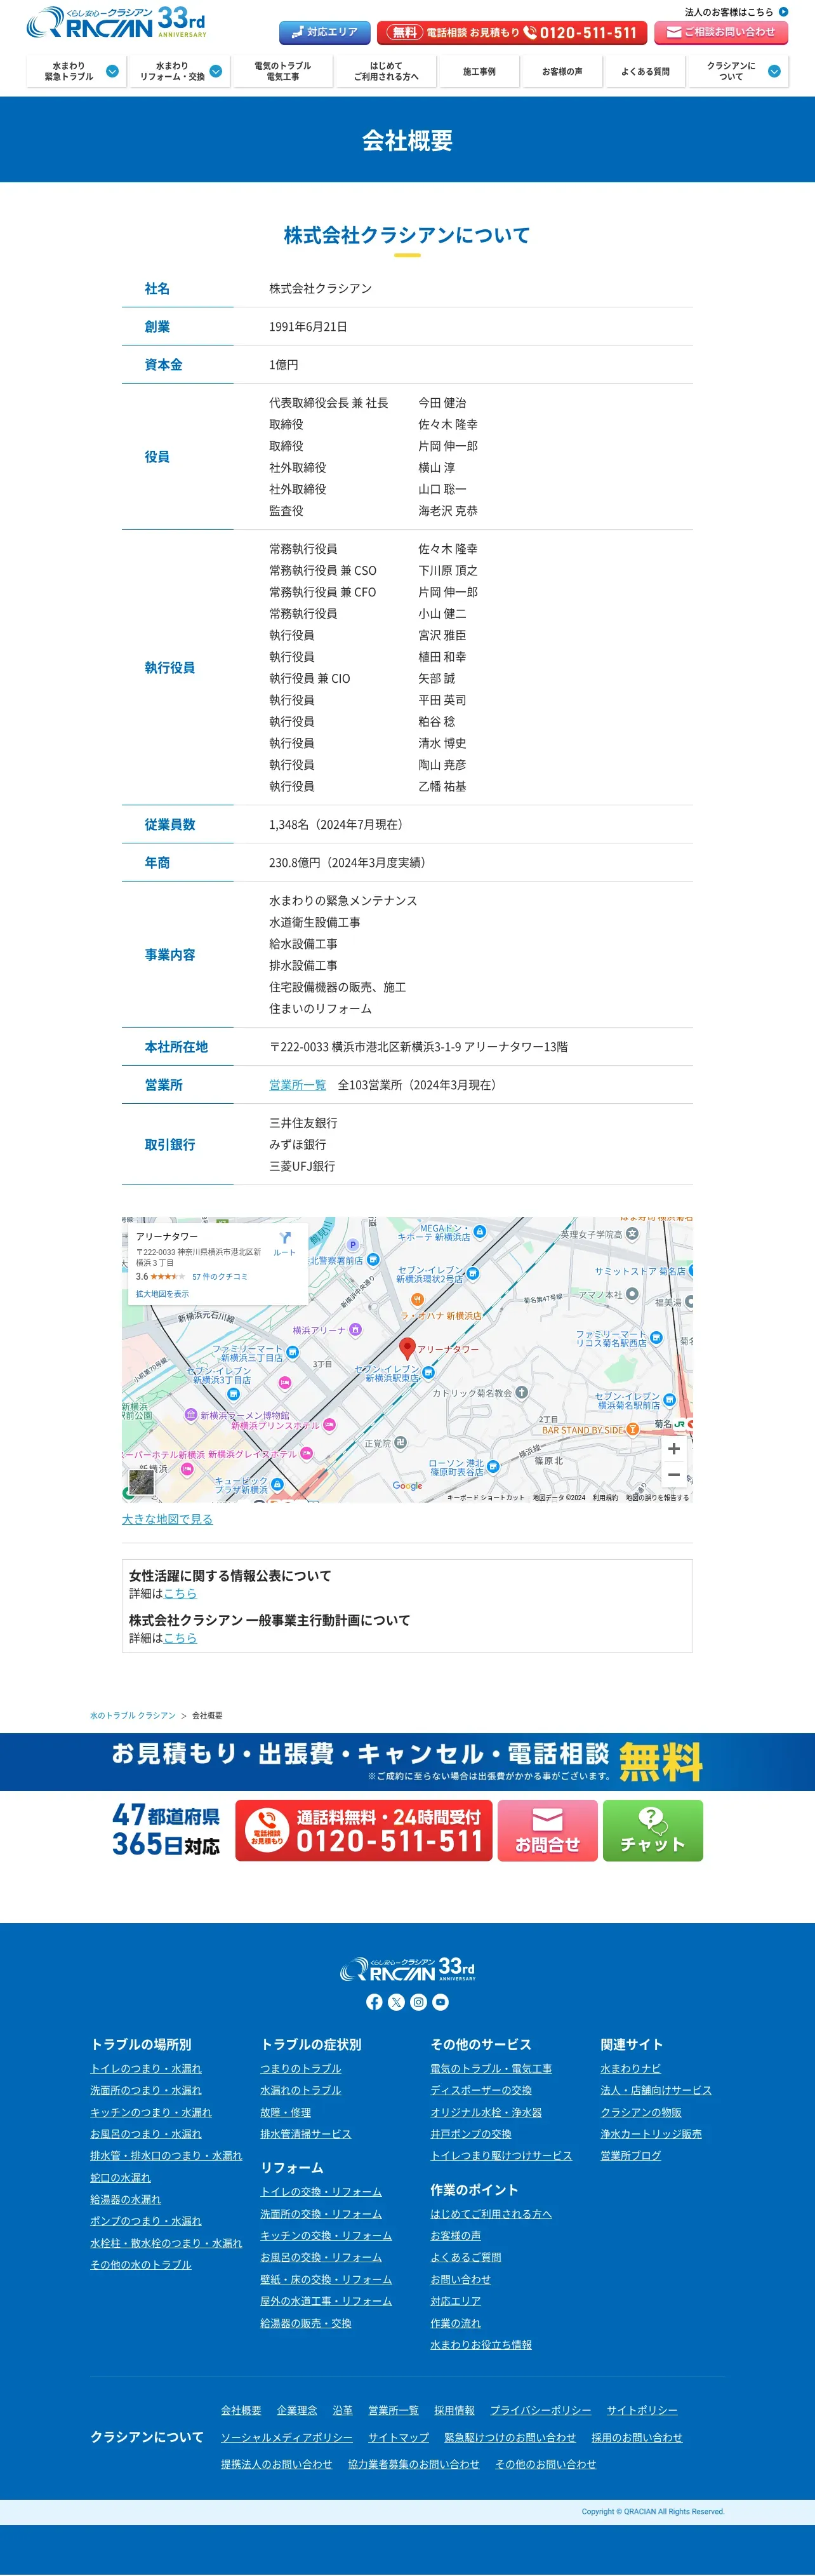The image size is (815, 2576).
Task: Open the 作業の流れ footer link
Action: pyautogui.click(x=456, y=2322)
